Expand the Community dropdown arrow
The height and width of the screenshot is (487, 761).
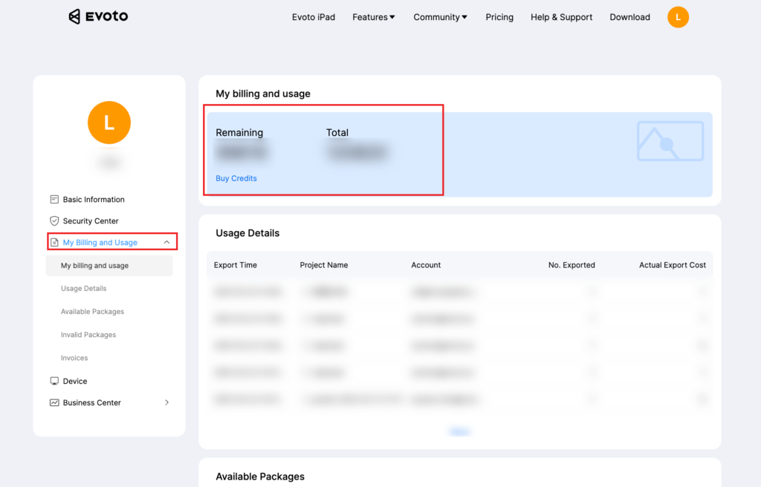coord(464,17)
